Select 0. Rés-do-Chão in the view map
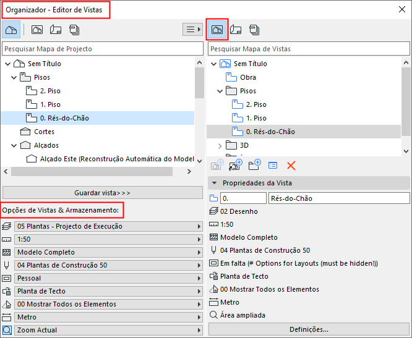412x338 pixels. coord(304,132)
